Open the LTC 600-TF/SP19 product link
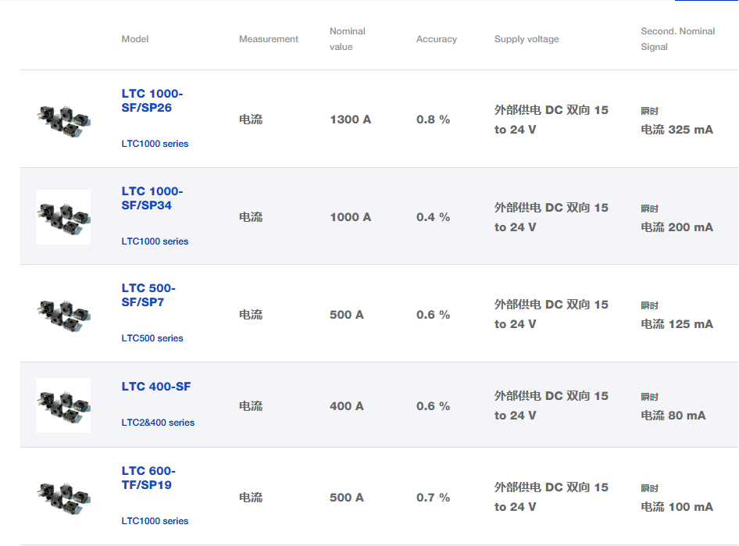 point(148,478)
